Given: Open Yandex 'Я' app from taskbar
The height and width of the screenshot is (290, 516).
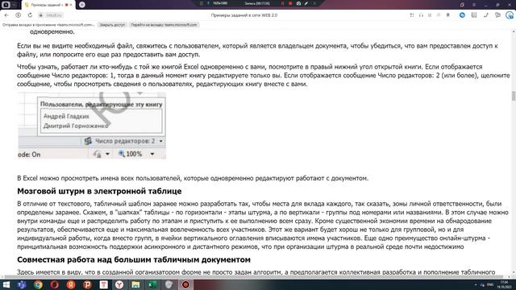Looking at the screenshot, I should pyautogui.click(x=71, y=284).
